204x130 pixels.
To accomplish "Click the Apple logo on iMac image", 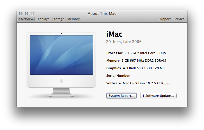I will (61, 81).
